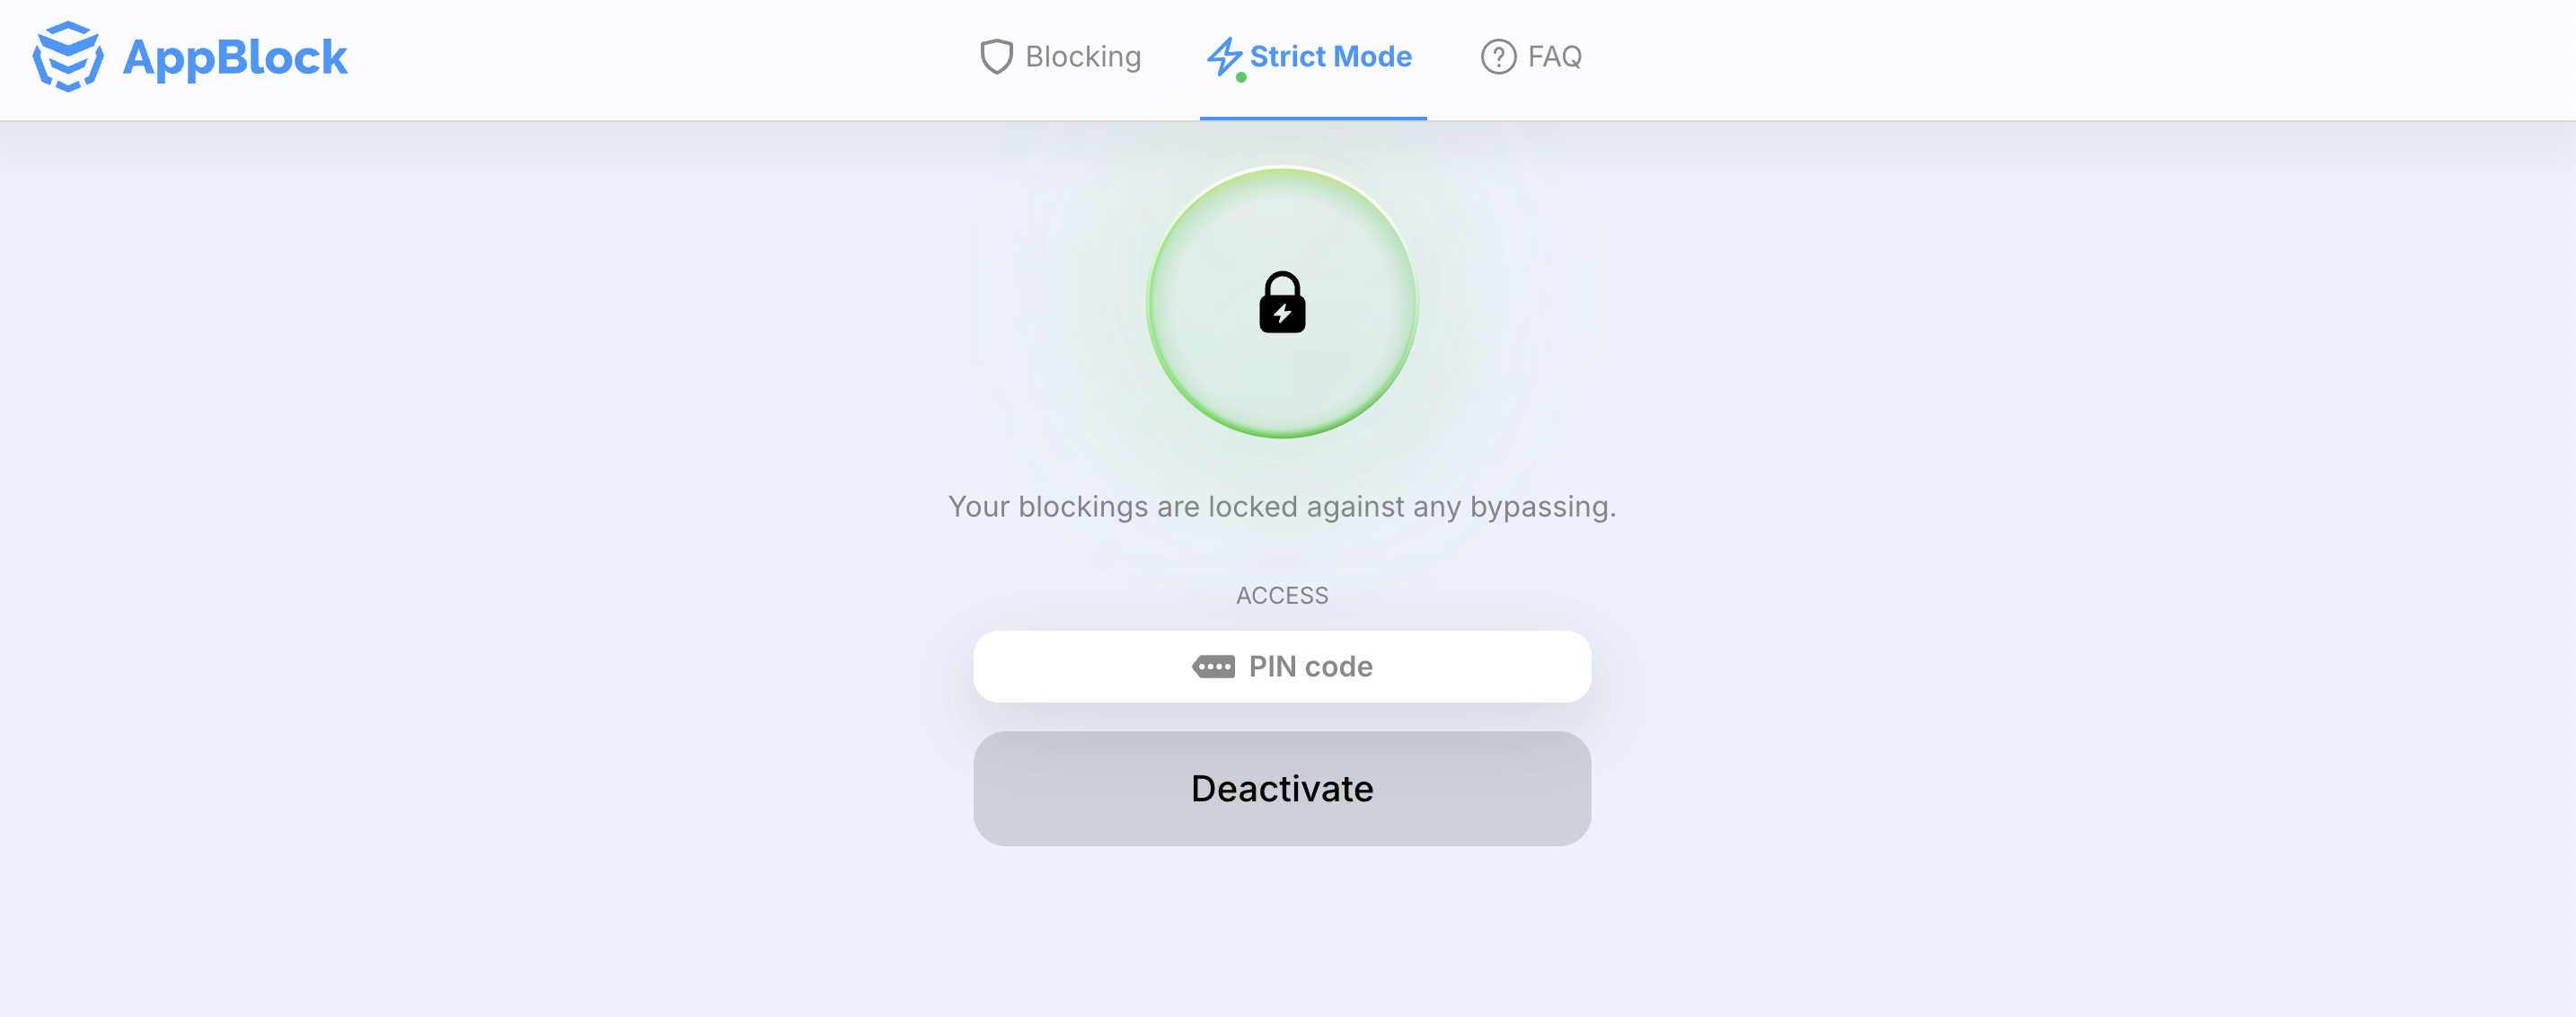Screen dimensions: 2576x1017
Task: Click the shield icon beside Blocking
Action: (996, 57)
